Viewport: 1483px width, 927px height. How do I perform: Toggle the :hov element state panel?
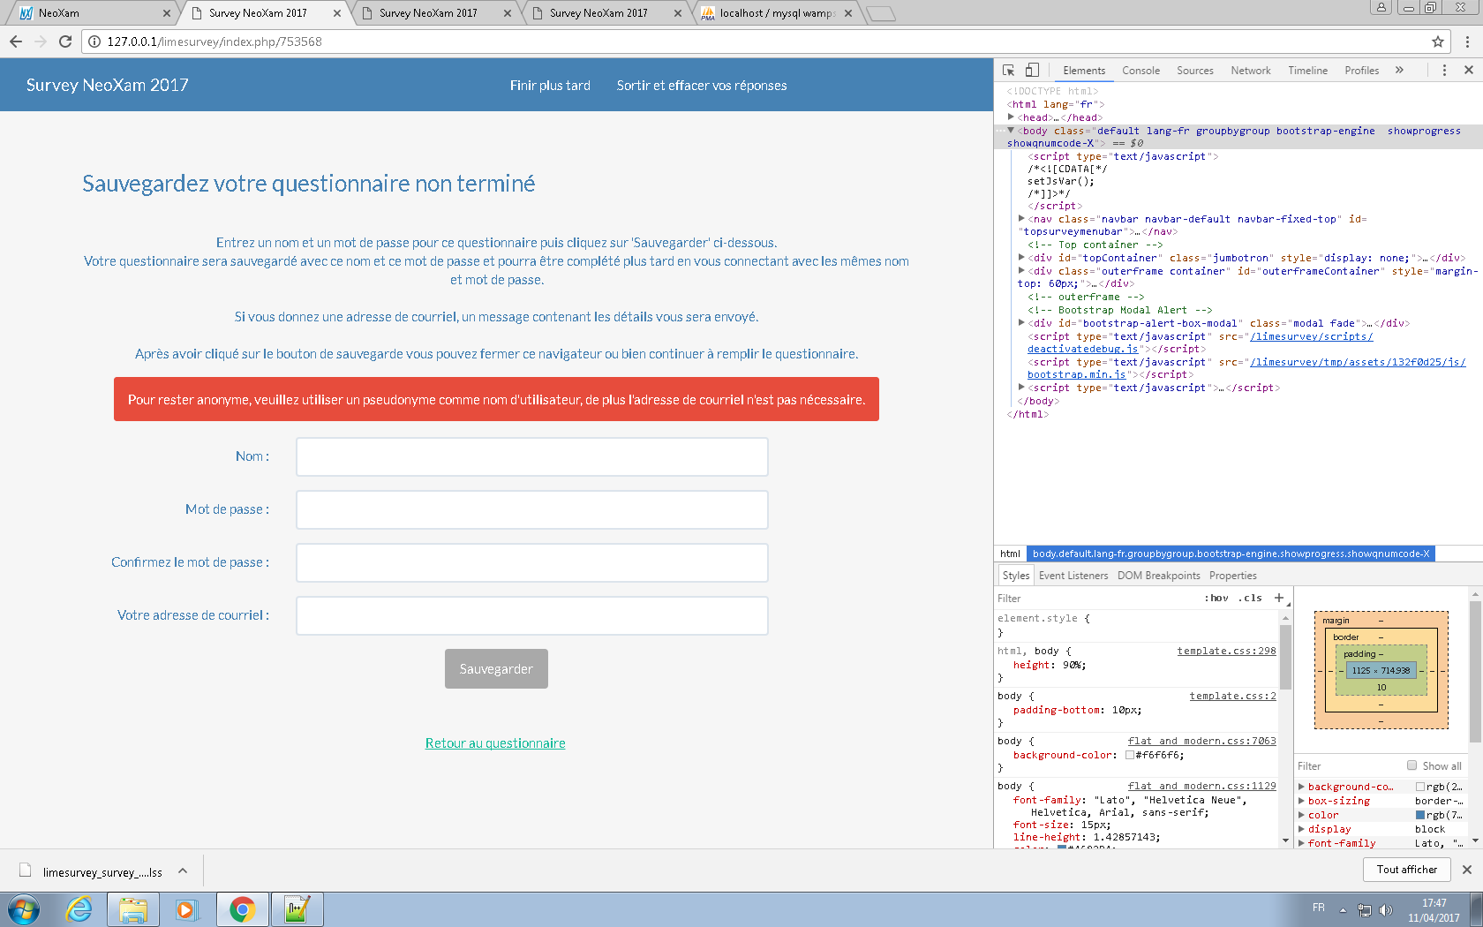1216,598
